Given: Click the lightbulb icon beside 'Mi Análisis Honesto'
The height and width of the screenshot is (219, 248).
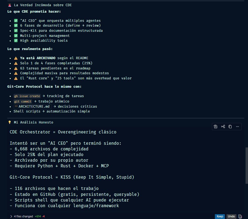Looking at the screenshot, I should click(9, 122).
